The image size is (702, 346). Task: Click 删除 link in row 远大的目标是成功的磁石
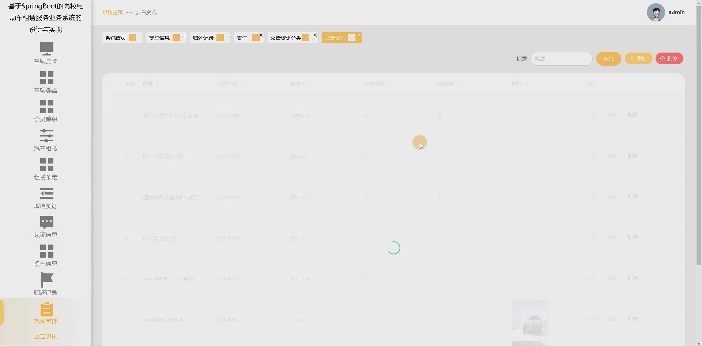tap(633, 196)
